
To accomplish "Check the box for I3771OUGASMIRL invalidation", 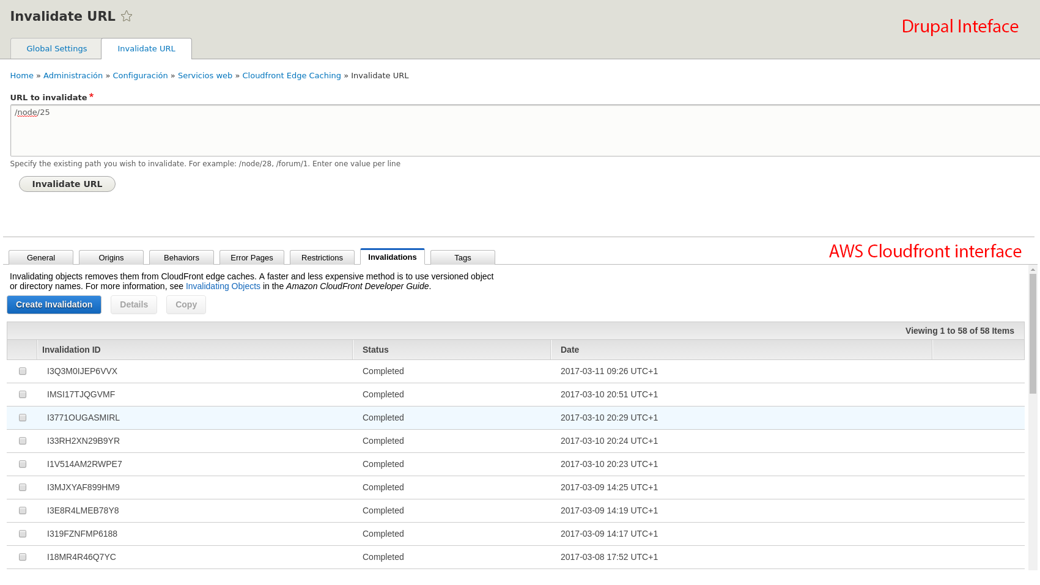I will (23, 418).
